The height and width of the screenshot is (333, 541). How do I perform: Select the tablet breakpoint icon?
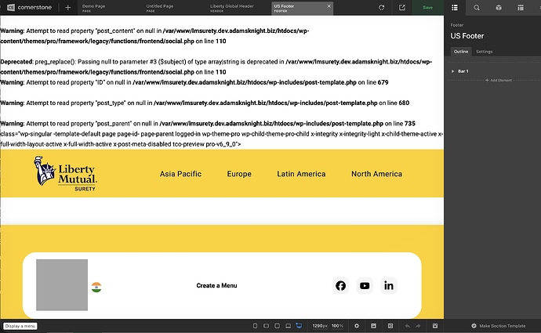277,326
